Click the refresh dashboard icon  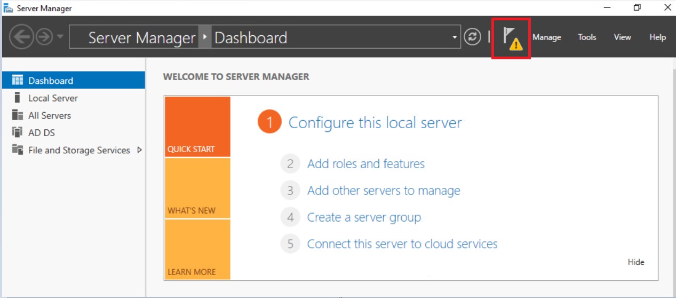[472, 37]
